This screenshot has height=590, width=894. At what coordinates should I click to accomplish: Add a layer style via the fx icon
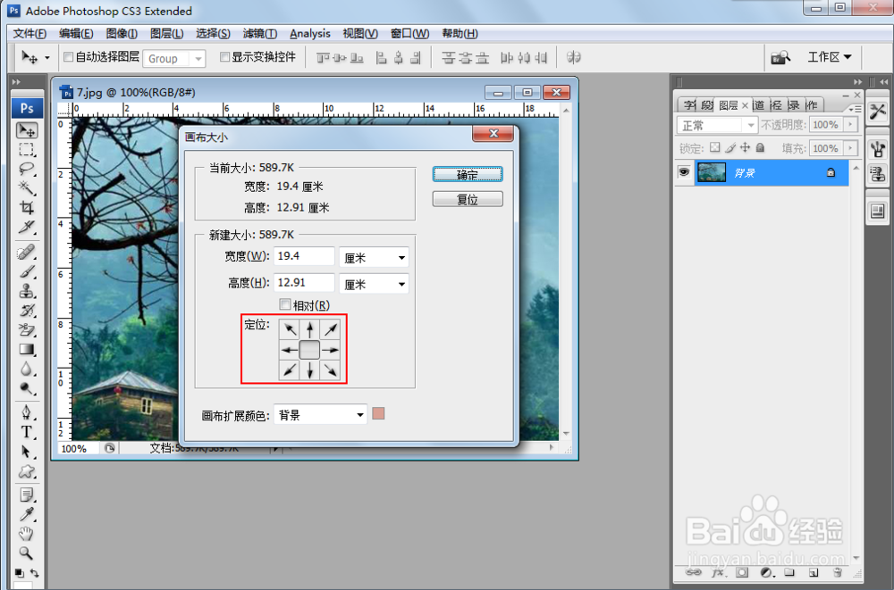(x=717, y=572)
